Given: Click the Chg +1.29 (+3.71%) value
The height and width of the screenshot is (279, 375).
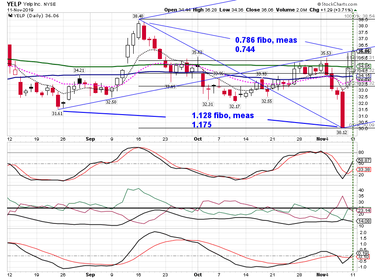Looking at the screenshot, I should (x=331, y=10).
